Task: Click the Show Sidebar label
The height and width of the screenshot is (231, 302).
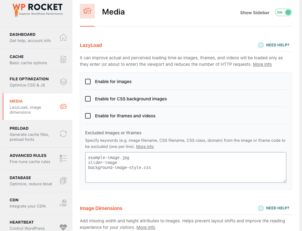Action: click(255, 13)
